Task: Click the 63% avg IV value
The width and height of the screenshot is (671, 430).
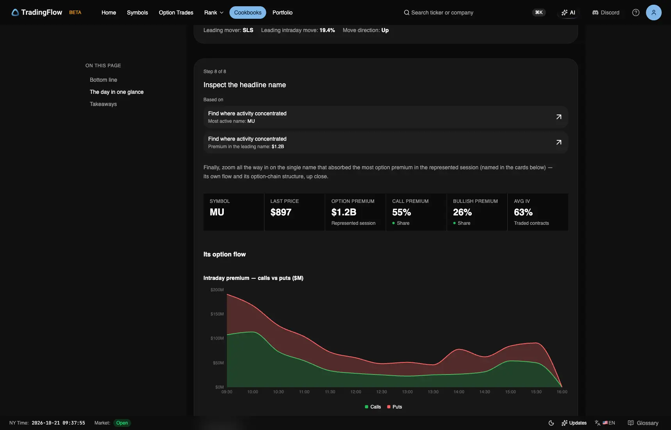Action: (523, 212)
